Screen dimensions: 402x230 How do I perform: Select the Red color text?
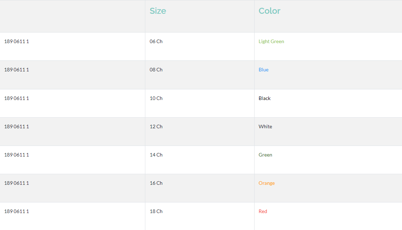tap(263, 211)
